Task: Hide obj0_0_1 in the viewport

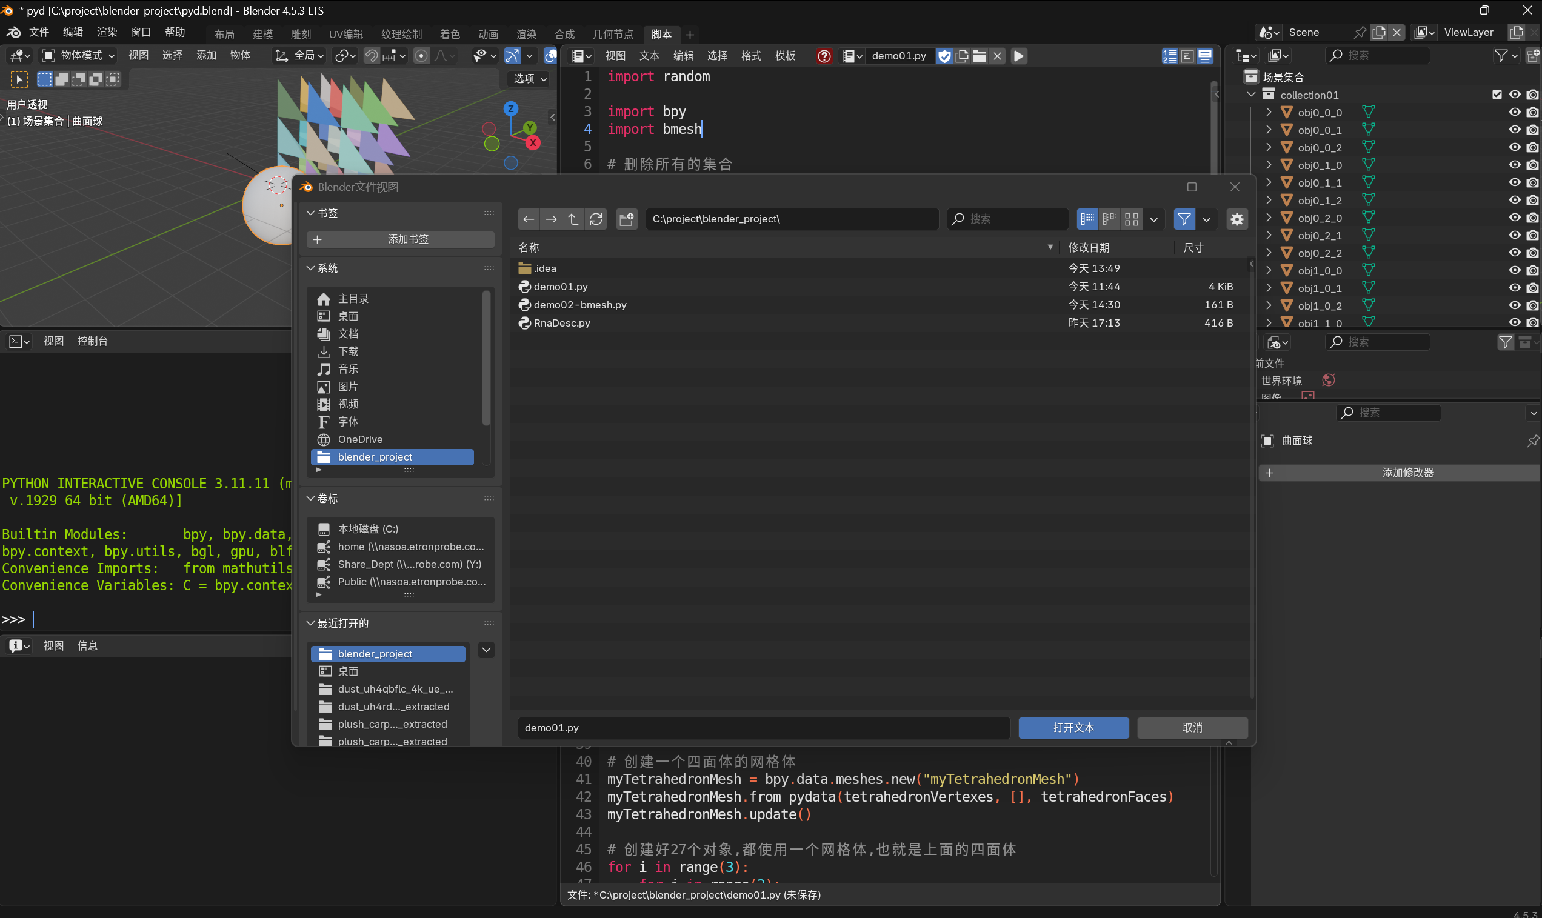Action: pyautogui.click(x=1514, y=130)
